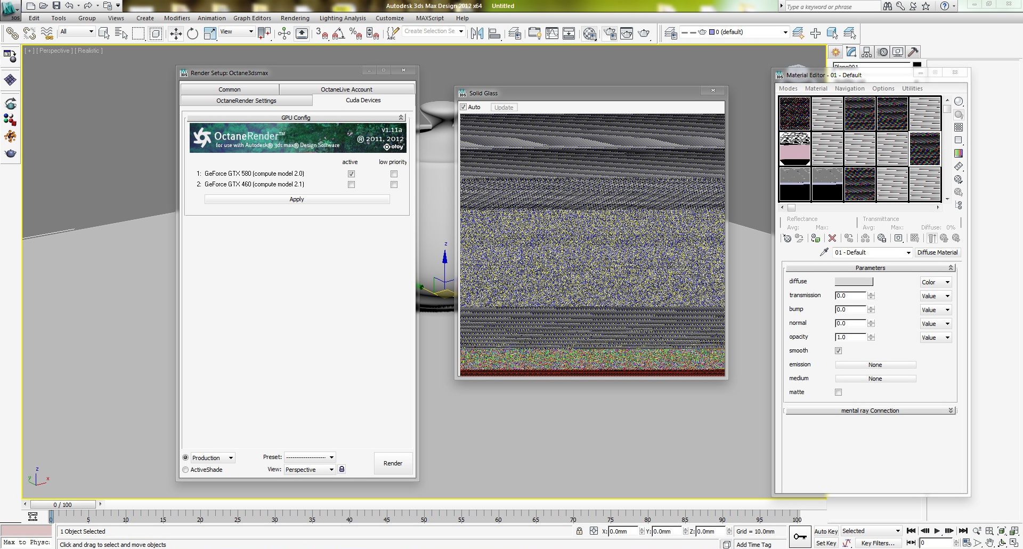Toggle the Material Editor background checker icon

(959, 127)
